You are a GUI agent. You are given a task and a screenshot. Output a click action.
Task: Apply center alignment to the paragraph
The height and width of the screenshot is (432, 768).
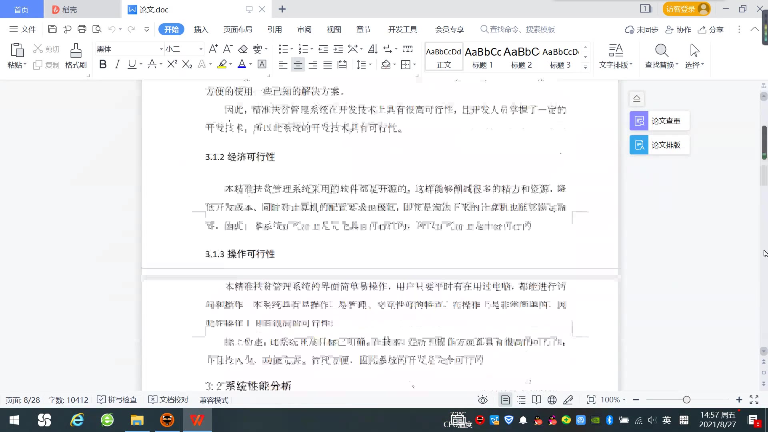click(298, 65)
